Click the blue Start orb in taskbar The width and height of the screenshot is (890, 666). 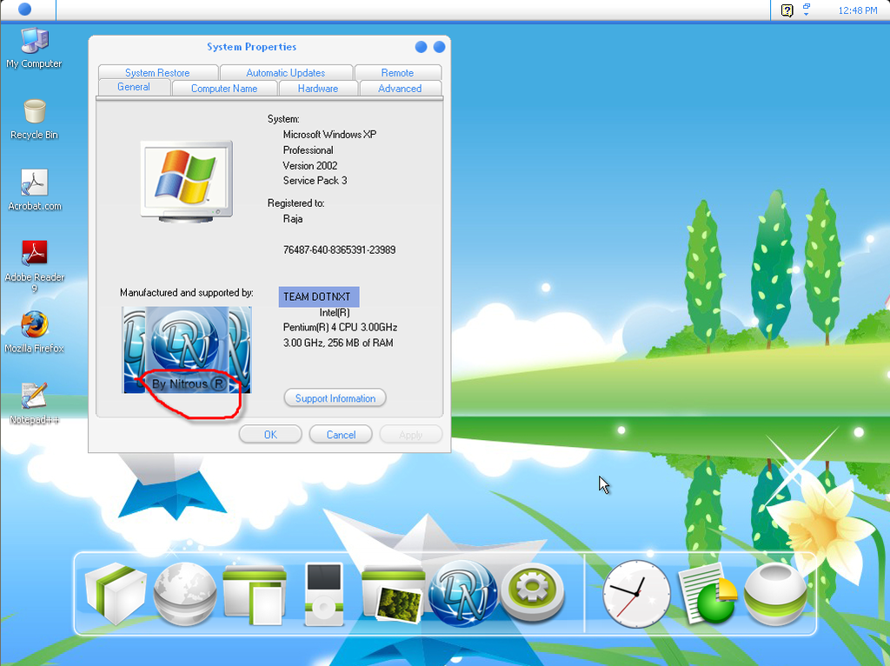[x=24, y=10]
